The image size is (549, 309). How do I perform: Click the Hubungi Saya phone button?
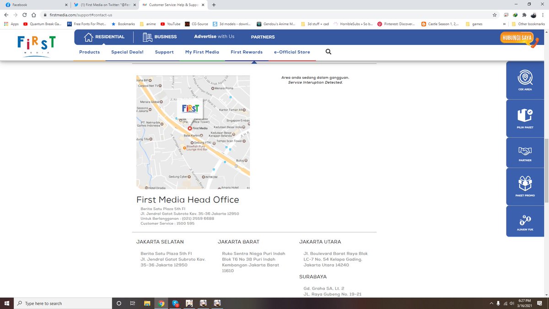click(520, 40)
